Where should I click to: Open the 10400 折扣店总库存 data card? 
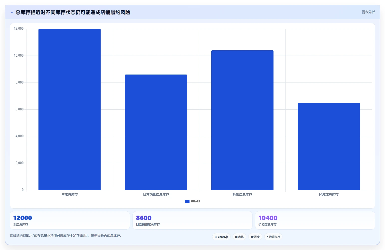pos(315,220)
